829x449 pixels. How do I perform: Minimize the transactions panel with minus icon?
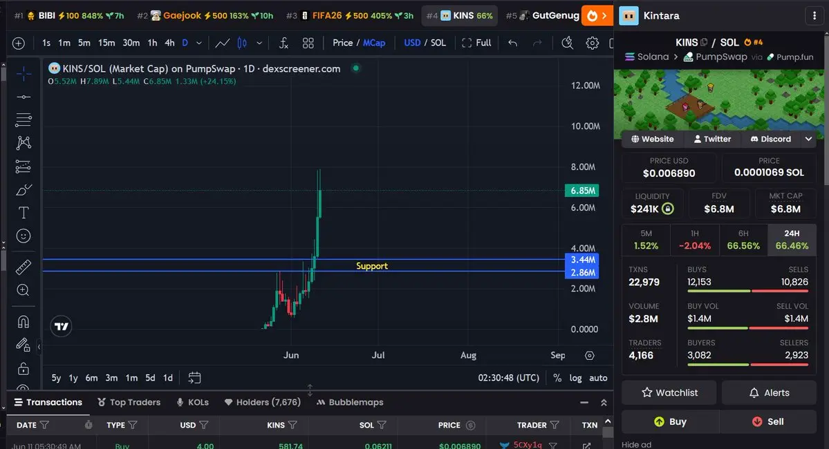pyautogui.click(x=584, y=403)
